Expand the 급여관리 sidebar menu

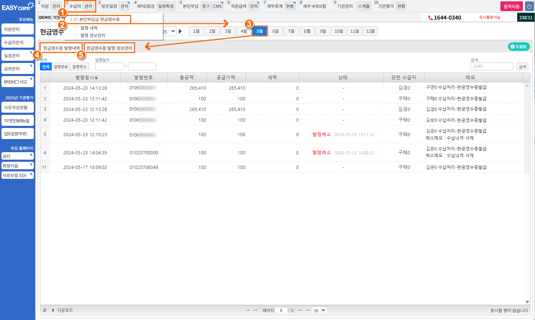[x=17, y=69]
